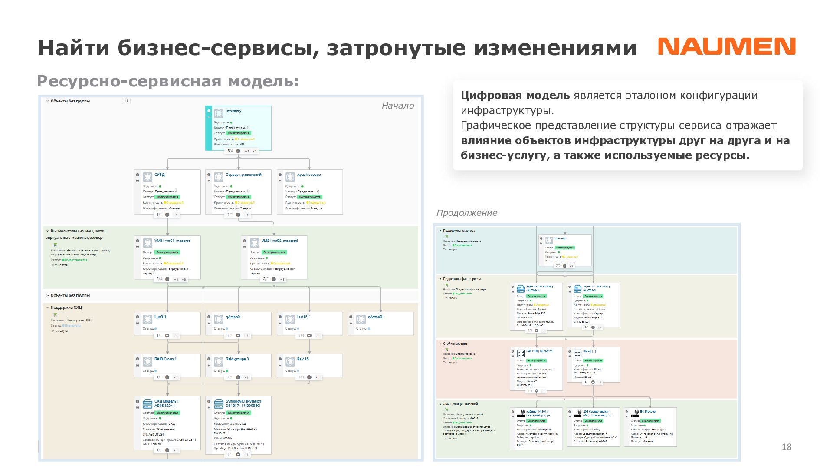Collapse children of the Inventory node
This screenshot has height=469, width=833.
238,151
